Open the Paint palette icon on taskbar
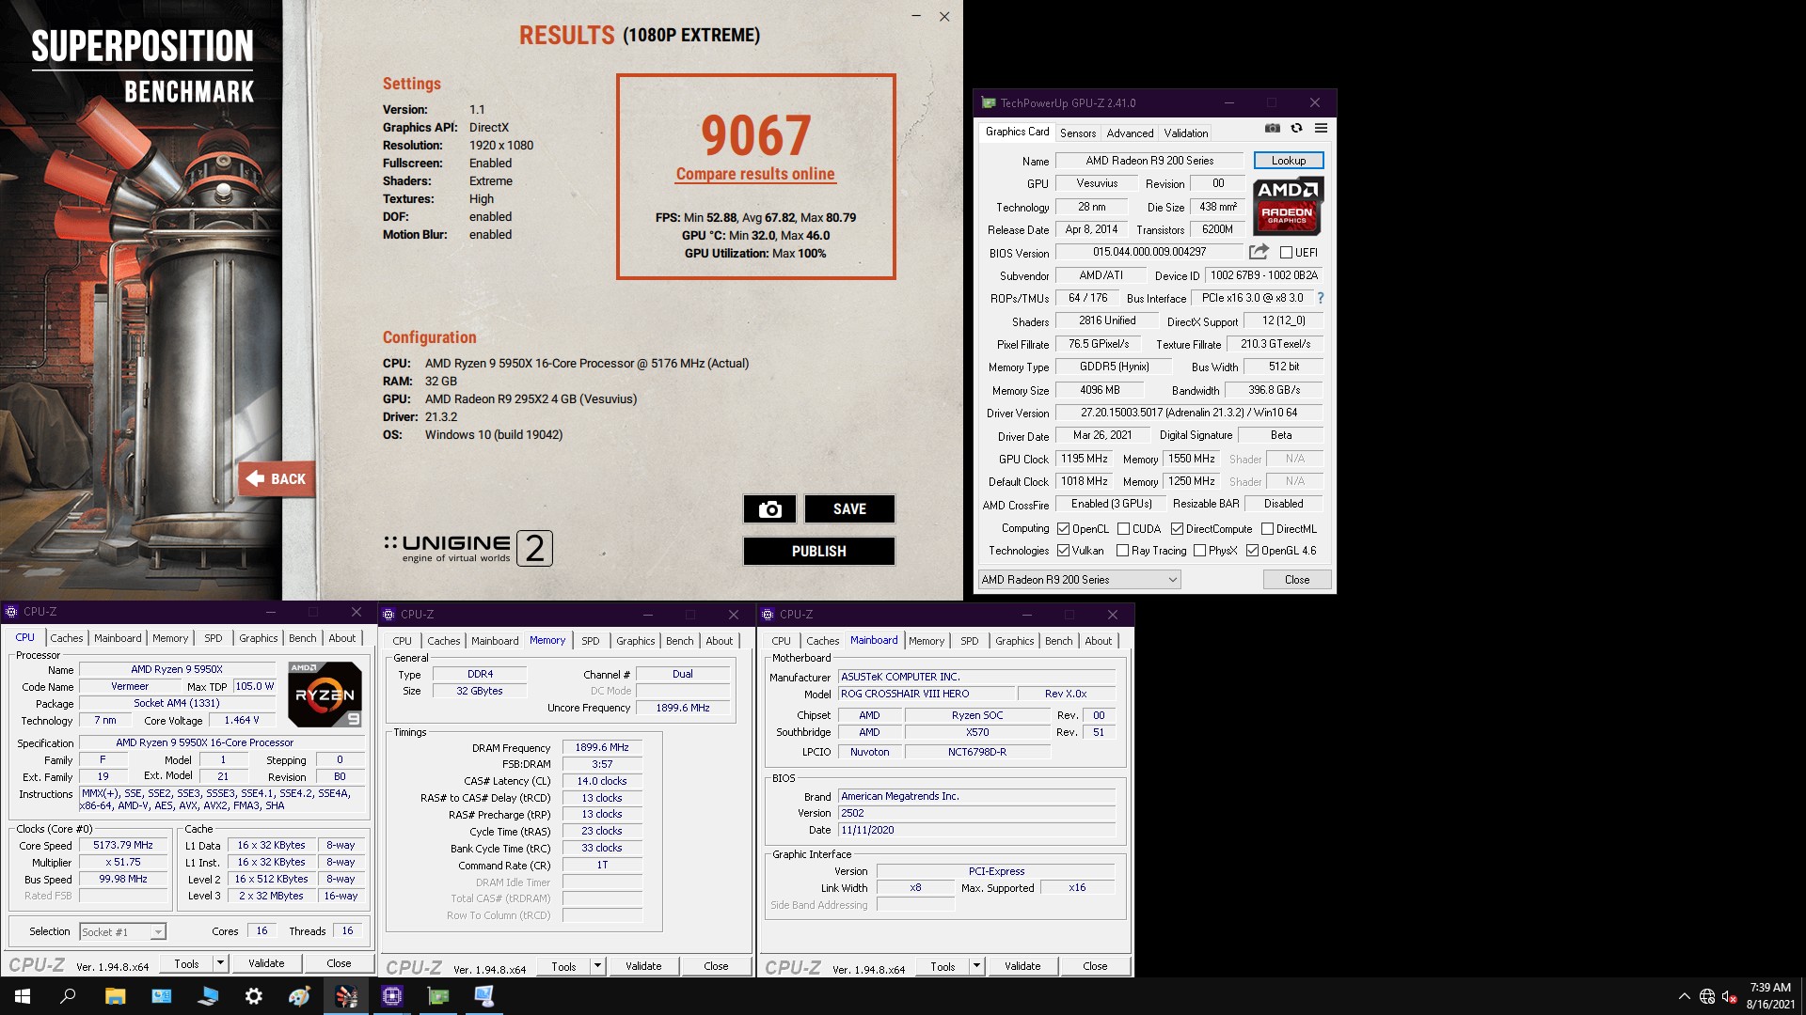 pos(299,996)
